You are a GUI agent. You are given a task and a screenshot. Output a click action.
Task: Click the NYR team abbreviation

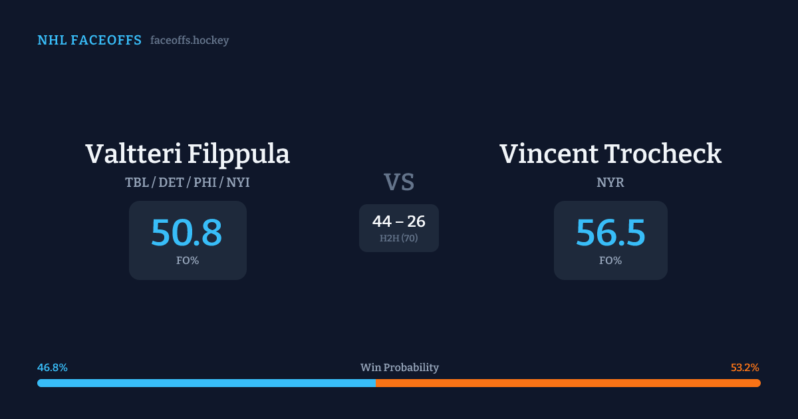[610, 182]
